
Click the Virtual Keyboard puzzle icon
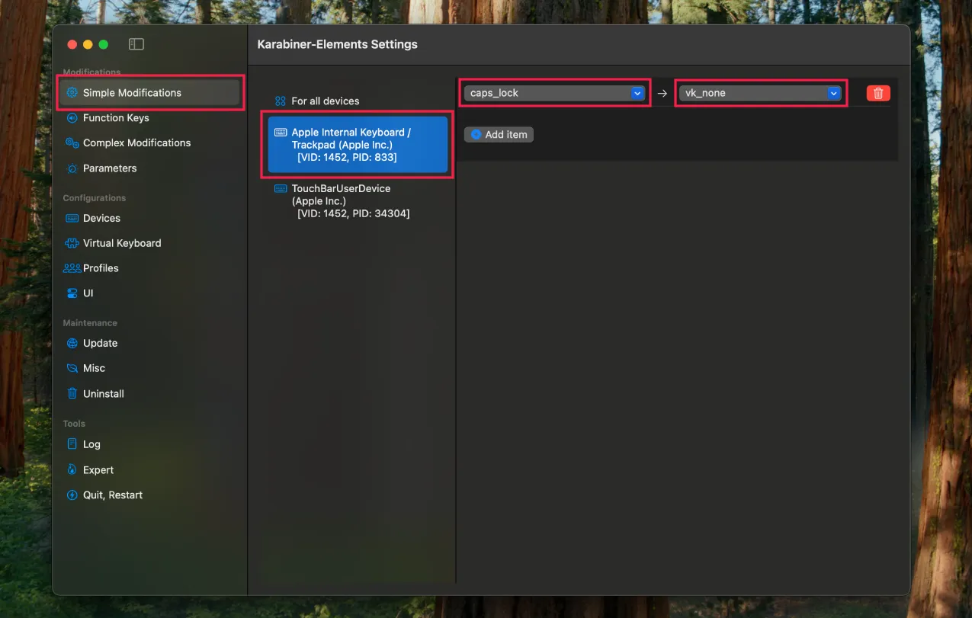click(72, 243)
